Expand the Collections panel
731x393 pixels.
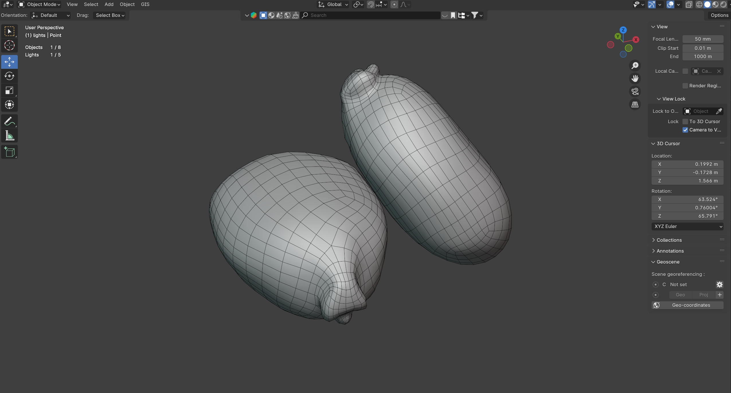click(669, 240)
